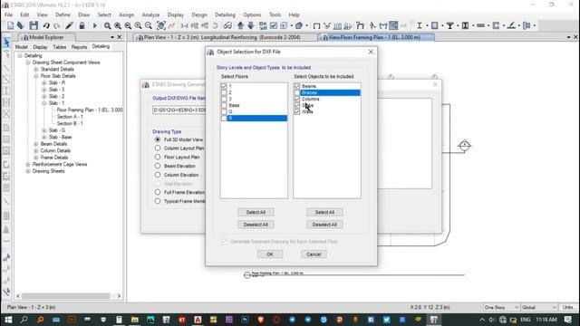Click the Lock model padlock icon
This screenshot has height=326, width=580.
tap(82, 25)
